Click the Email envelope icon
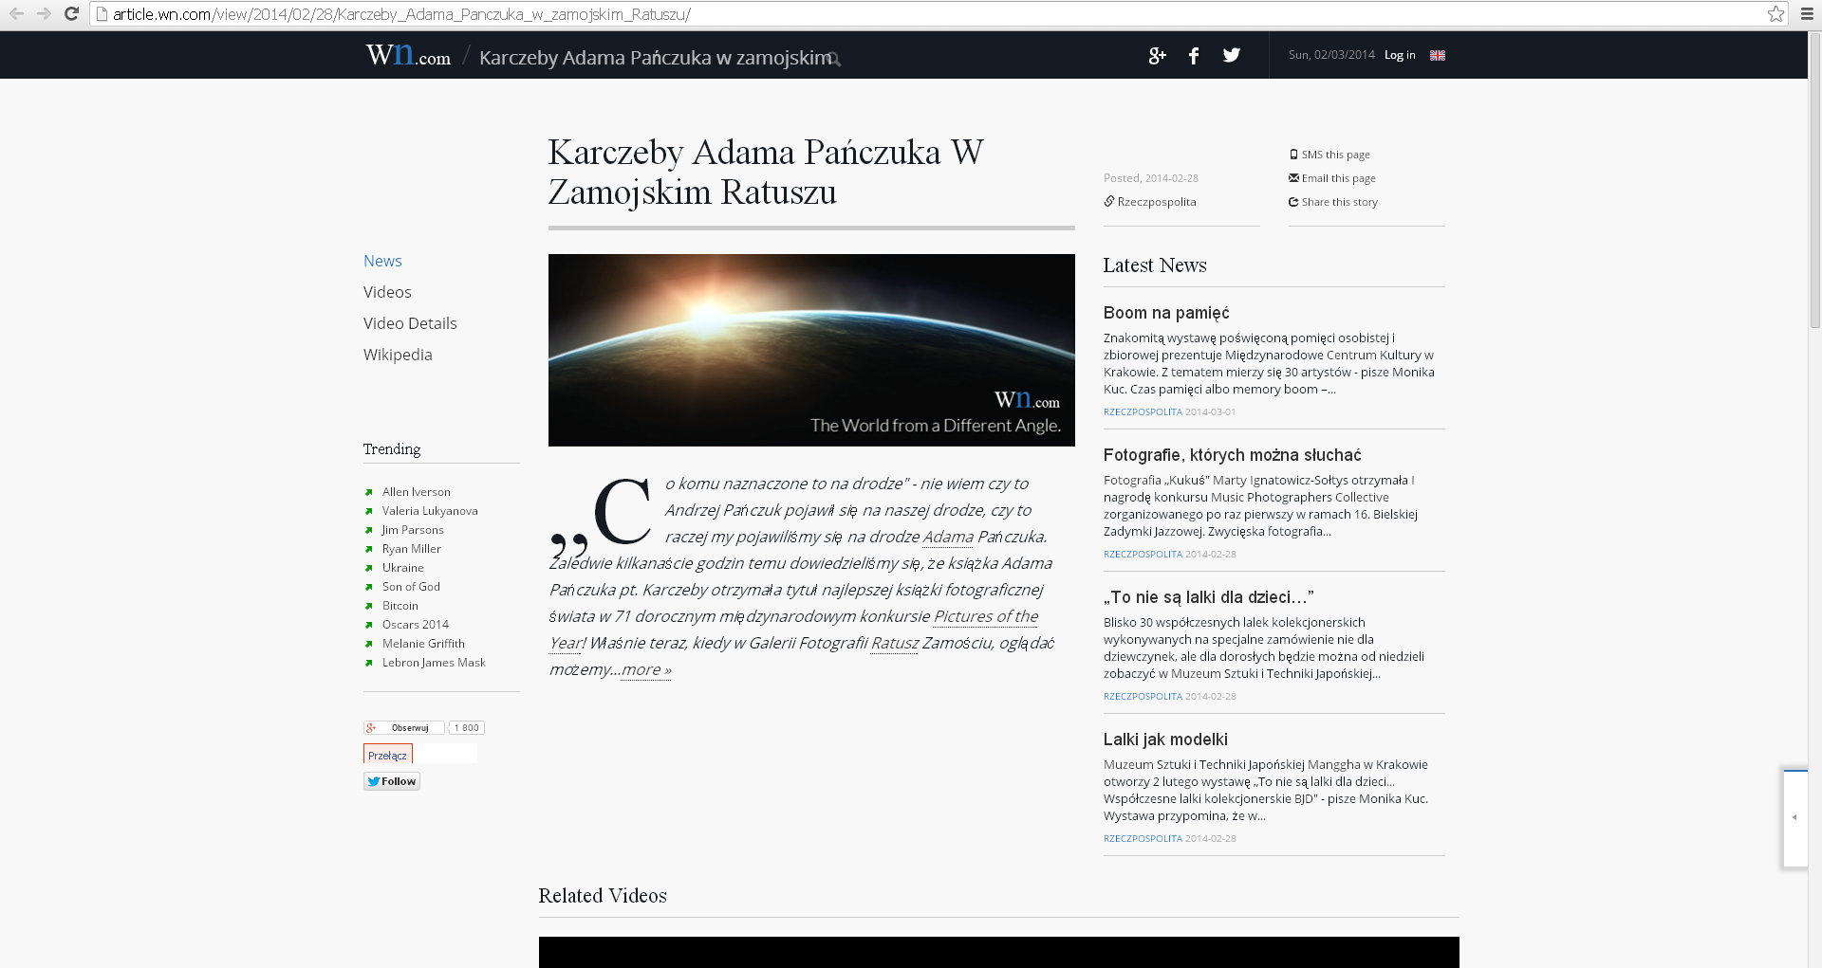Screen dimensions: 1822x968 (1293, 177)
